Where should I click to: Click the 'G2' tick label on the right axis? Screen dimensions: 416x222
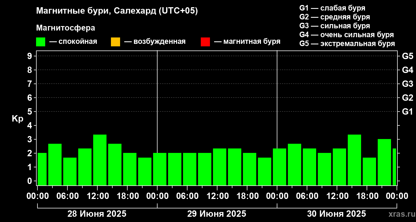(x=408, y=98)
